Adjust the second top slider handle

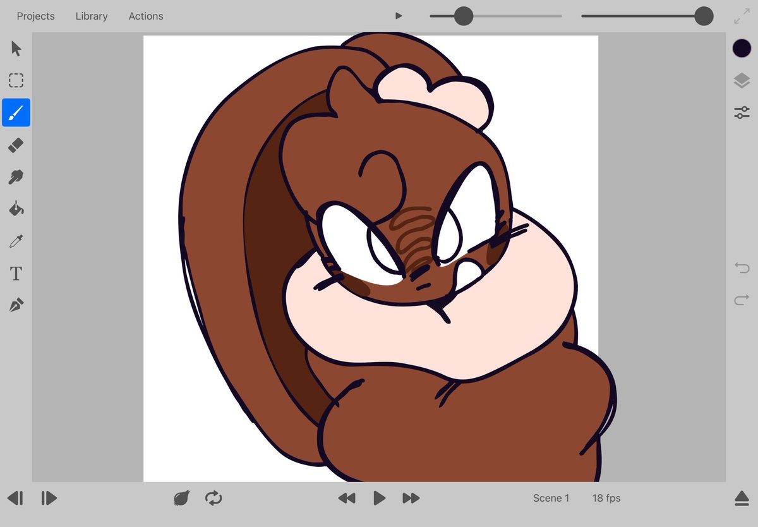pyautogui.click(x=704, y=16)
